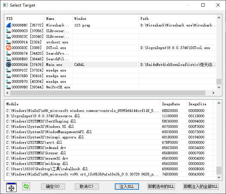Click the crosshair window finder icon
Image resolution: width=226 pixels, height=194 pixels.
tap(12, 187)
